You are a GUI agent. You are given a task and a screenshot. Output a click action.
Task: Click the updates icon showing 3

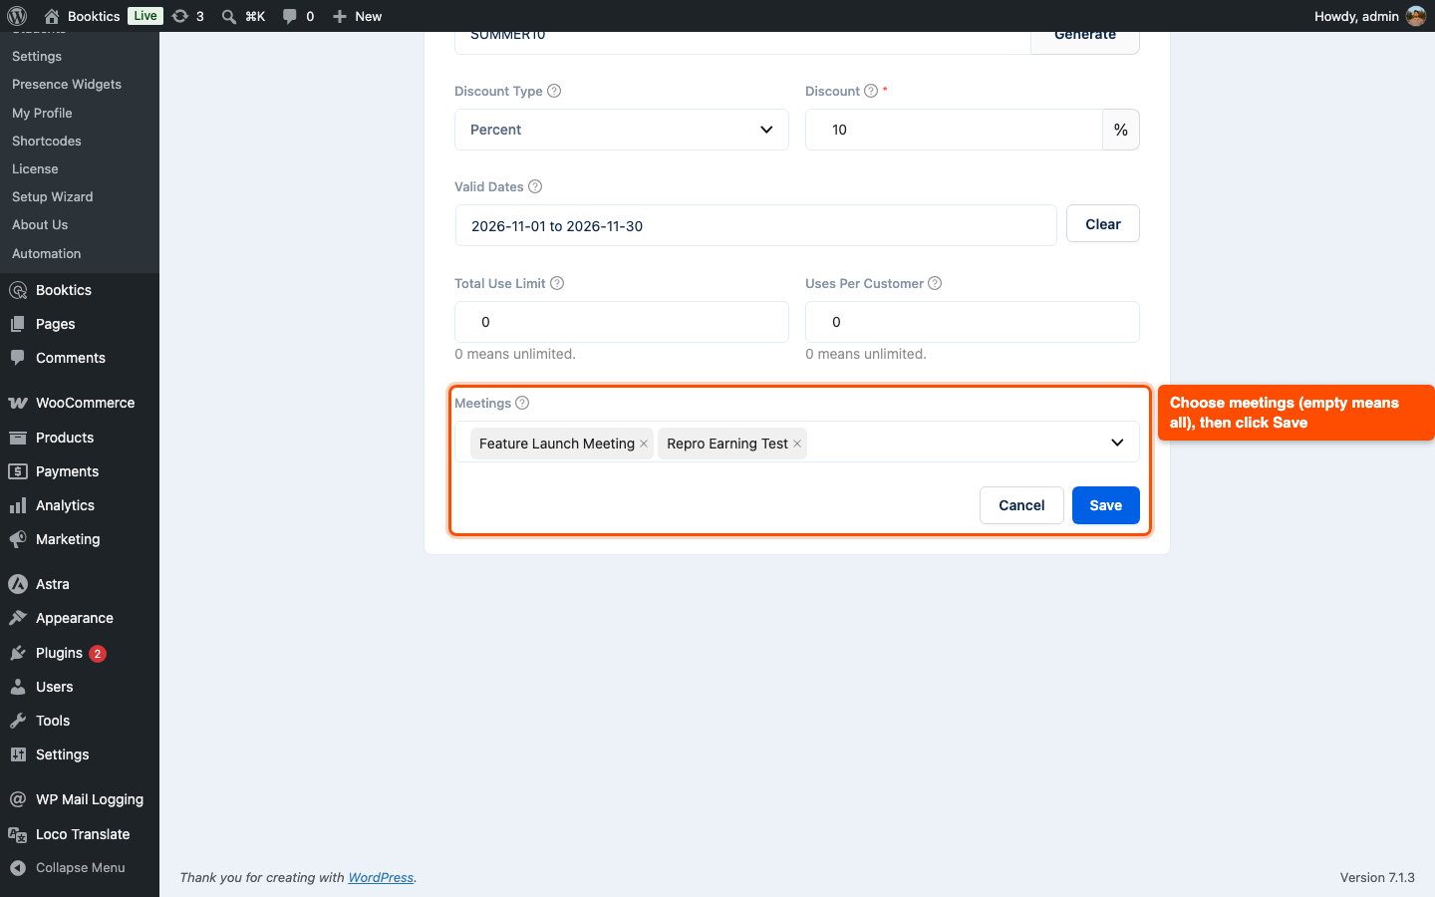coord(179,16)
